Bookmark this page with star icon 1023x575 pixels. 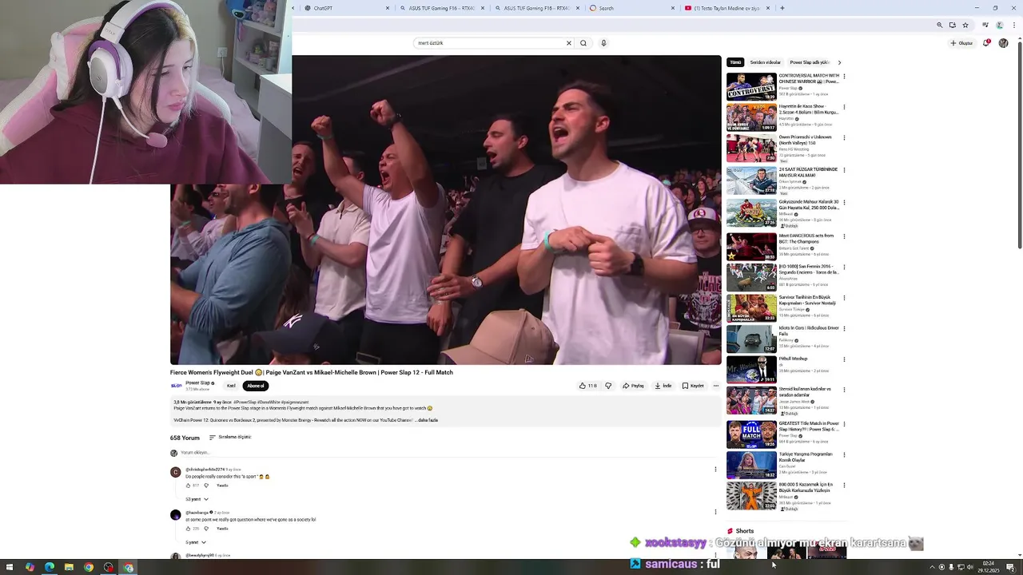(x=965, y=25)
